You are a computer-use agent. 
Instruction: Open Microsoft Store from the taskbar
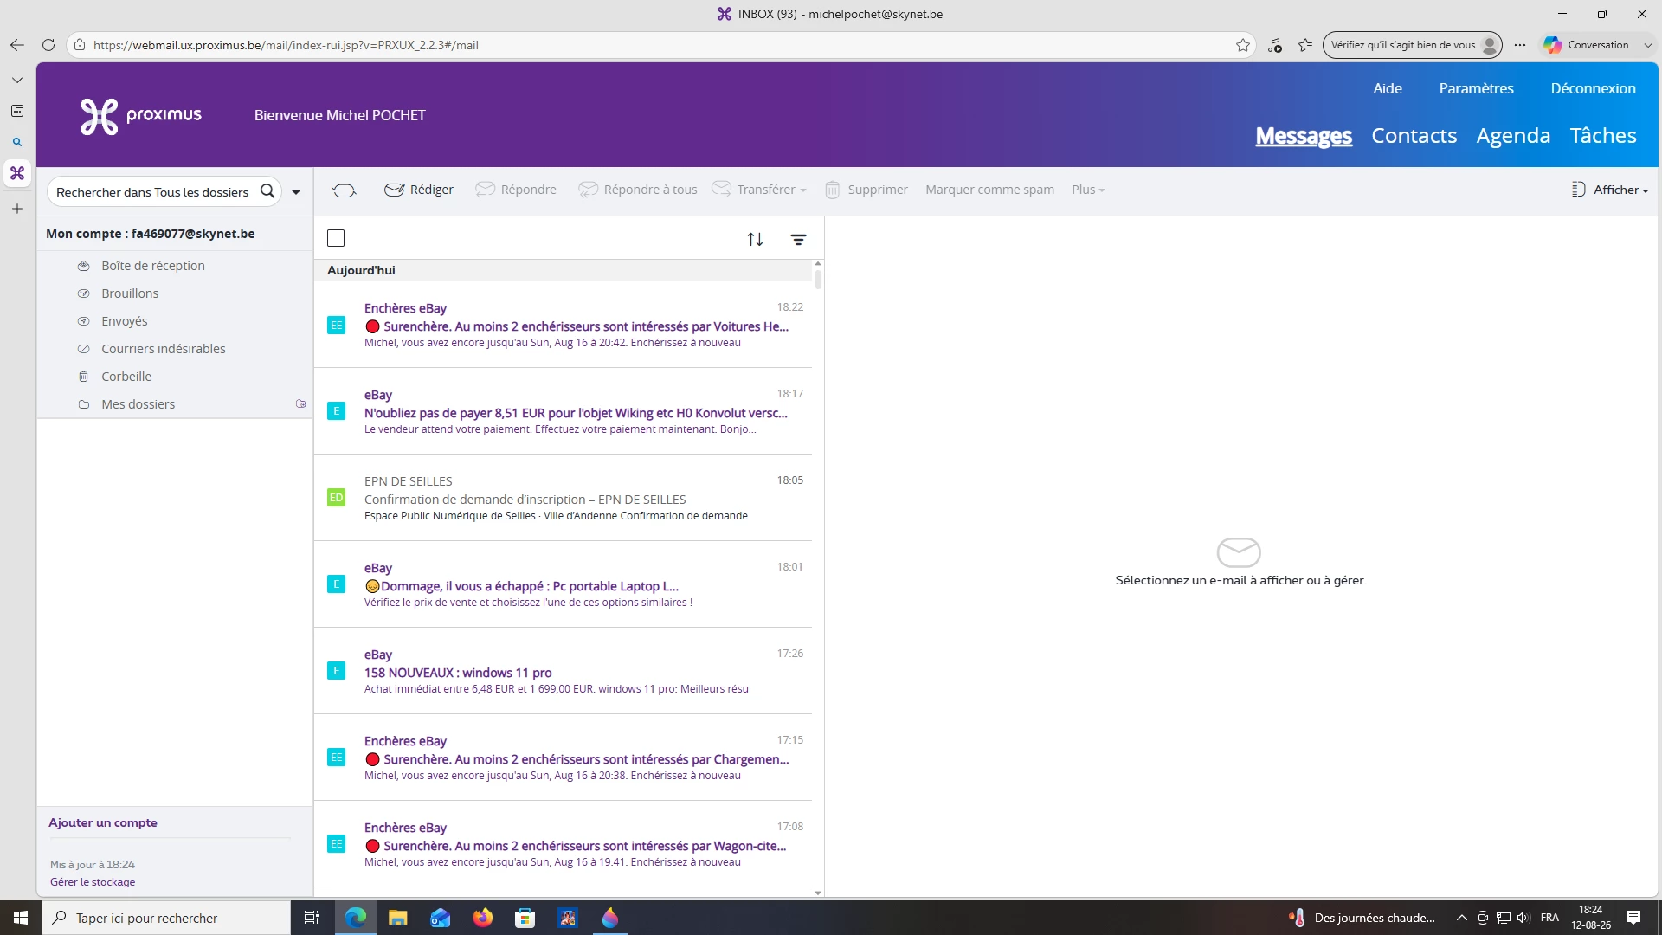[525, 918]
